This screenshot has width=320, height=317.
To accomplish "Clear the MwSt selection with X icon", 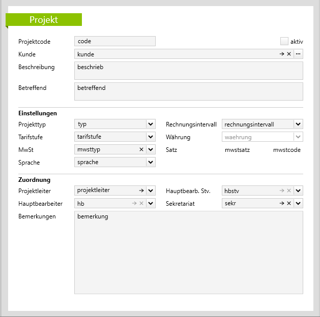I will pyautogui.click(x=141, y=149).
